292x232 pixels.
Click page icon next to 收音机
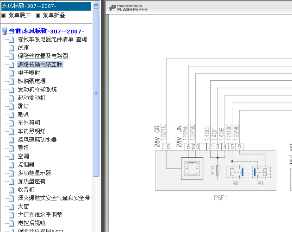point(12,190)
